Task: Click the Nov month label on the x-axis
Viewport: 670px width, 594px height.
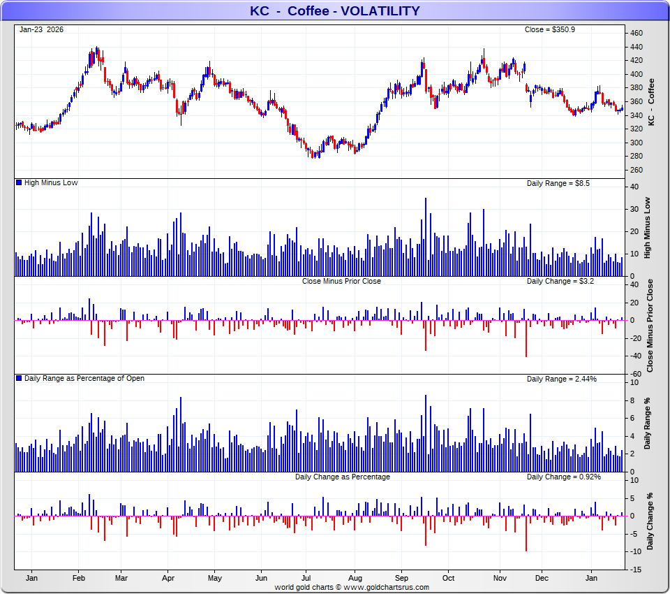Action: [500, 579]
